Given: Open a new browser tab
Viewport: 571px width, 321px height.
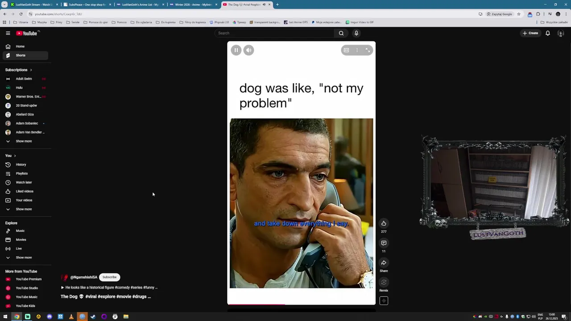Looking at the screenshot, I should point(277,4).
